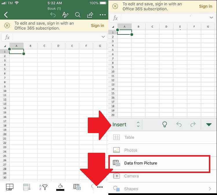Select row 20 header on right sheet
Image resolution: width=217 pixels, height=195 pixels.
113,115
